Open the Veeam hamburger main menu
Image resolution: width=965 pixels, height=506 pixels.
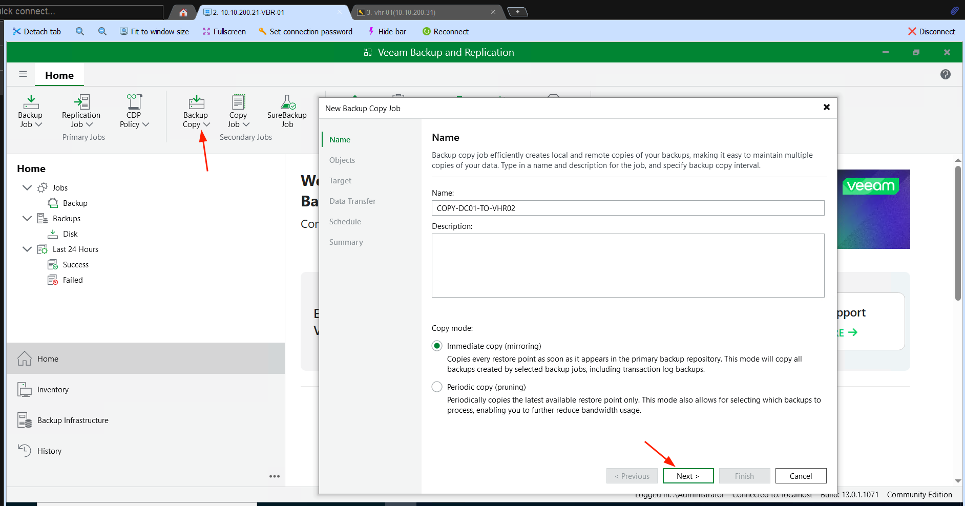coord(23,74)
